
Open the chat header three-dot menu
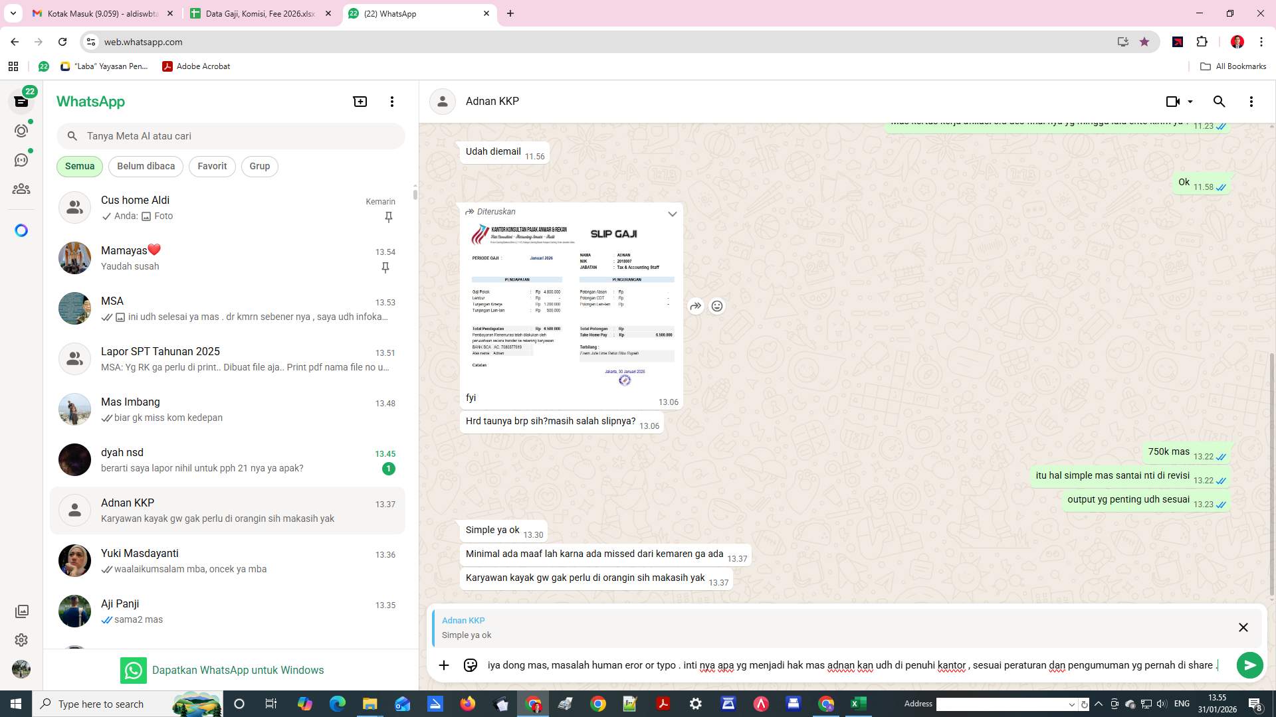1251,101
